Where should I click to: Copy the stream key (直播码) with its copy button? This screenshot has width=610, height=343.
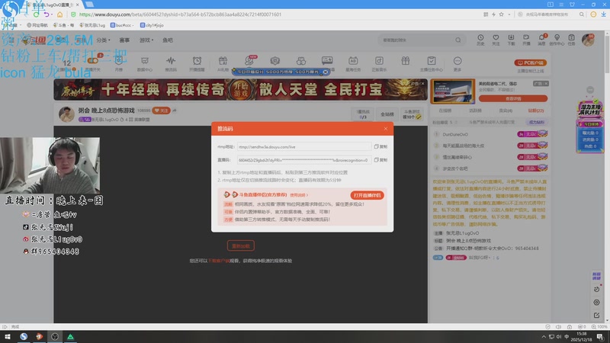pos(380,160)
